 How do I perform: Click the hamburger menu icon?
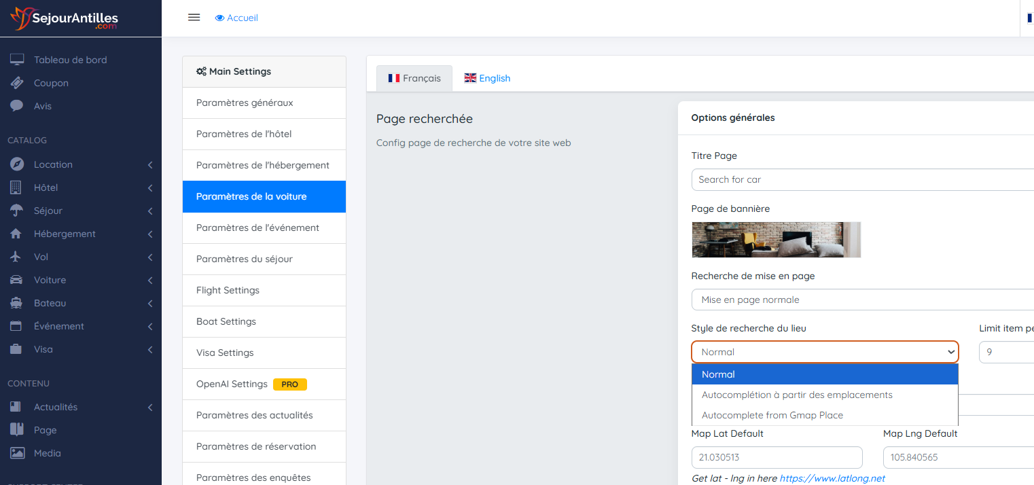(x=194, y=18)
